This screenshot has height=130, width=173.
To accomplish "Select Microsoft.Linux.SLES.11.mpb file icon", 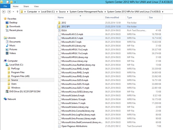I will point(59,88).
